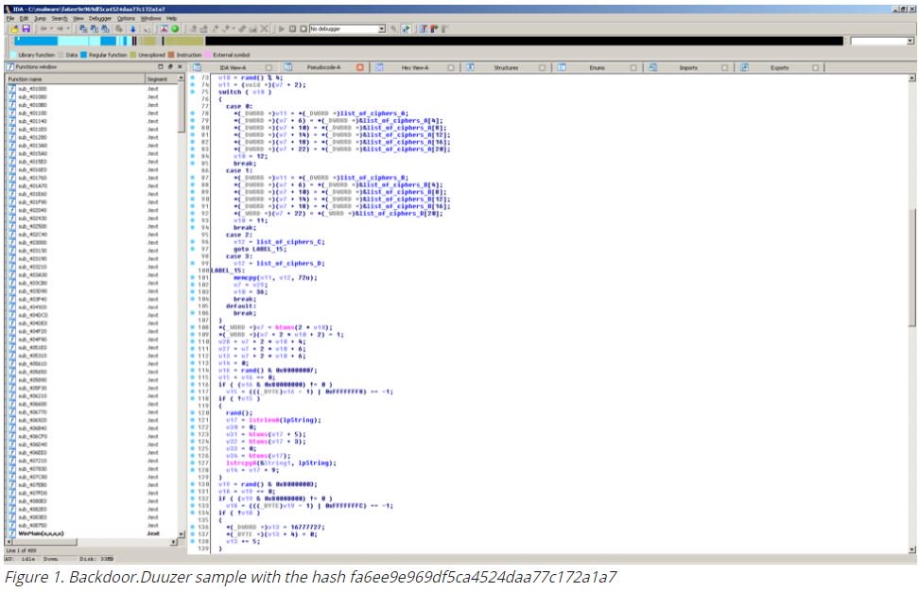Switch to the IDA View-A tab
The height and width of the screenshot is (592, 919).
[233, 67]
